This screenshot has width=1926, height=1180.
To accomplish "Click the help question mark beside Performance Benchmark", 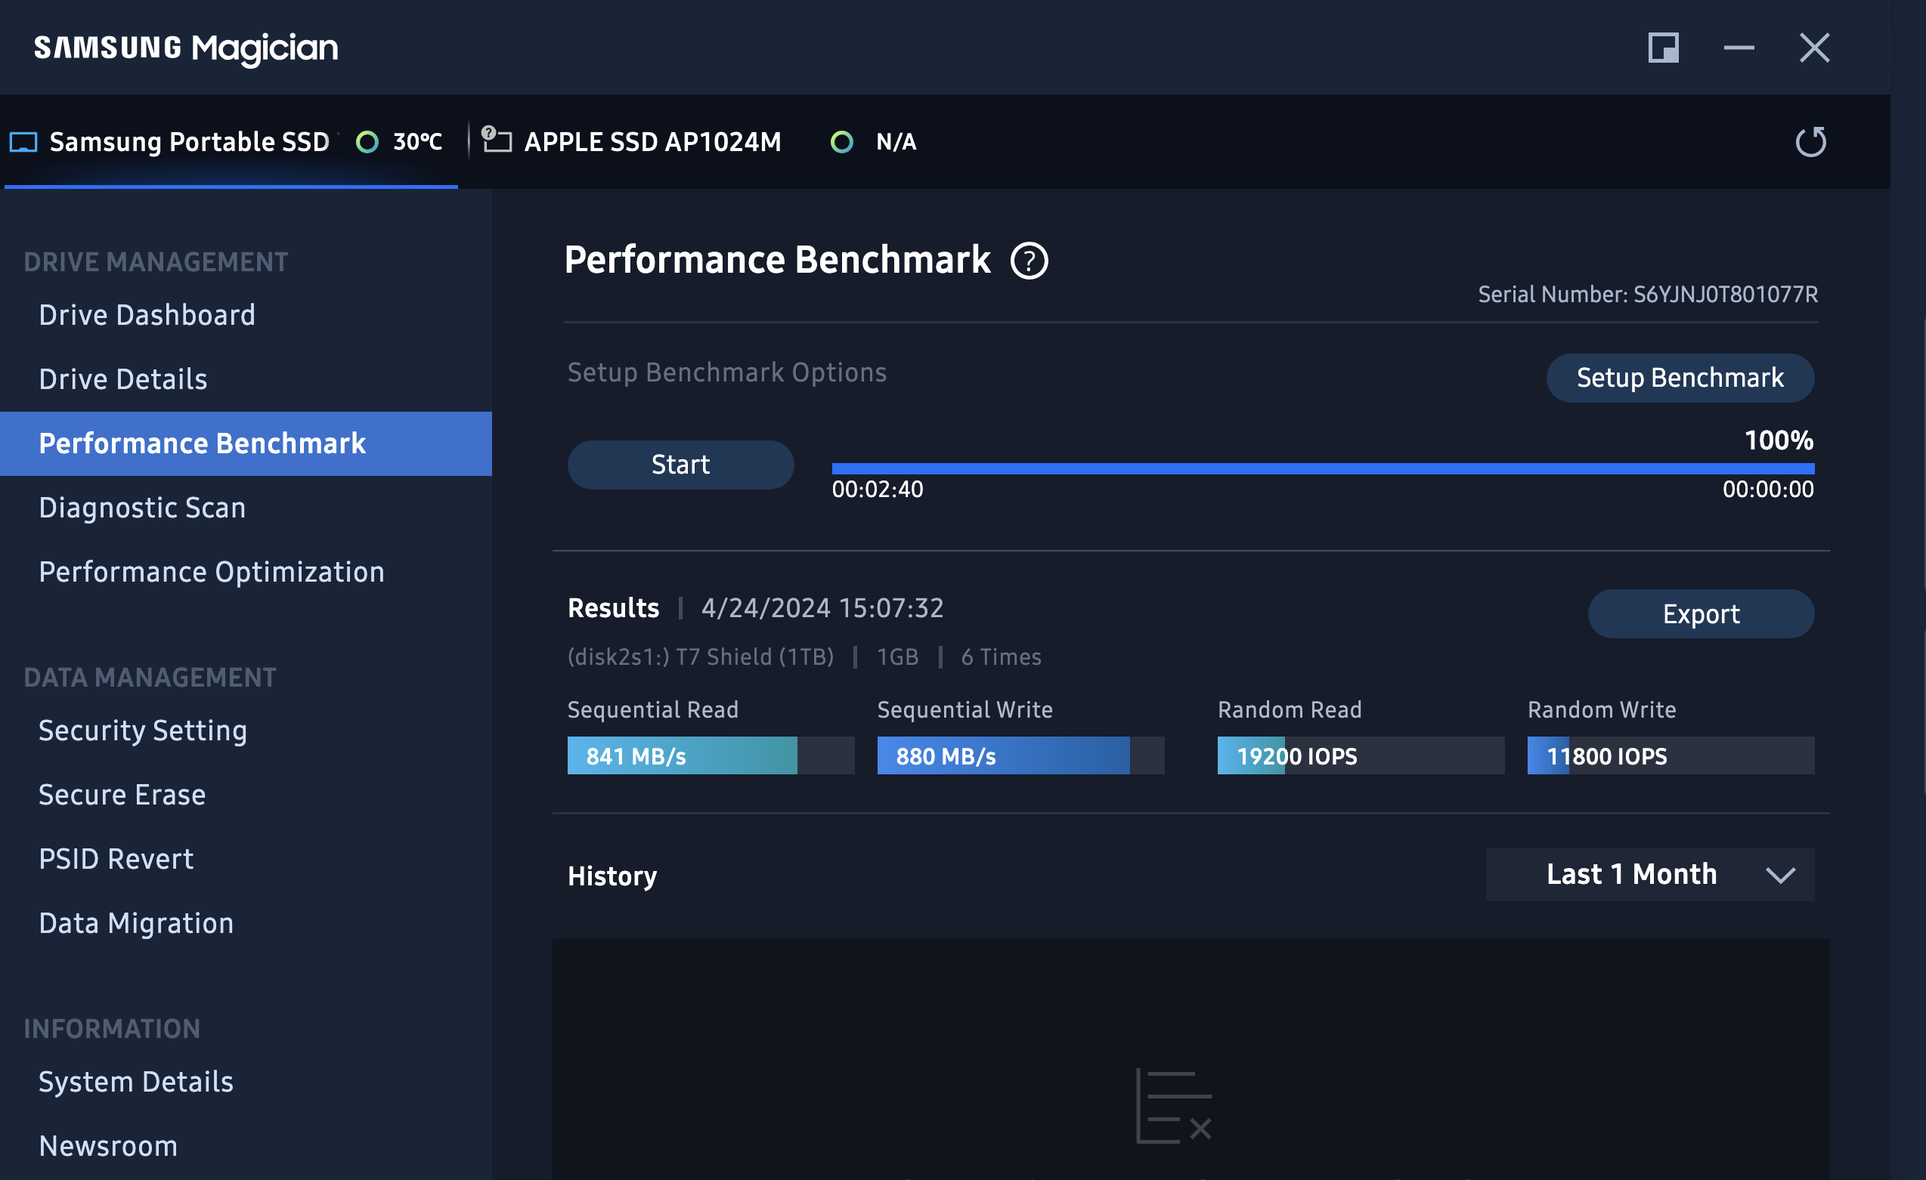I will point(1029,261).
